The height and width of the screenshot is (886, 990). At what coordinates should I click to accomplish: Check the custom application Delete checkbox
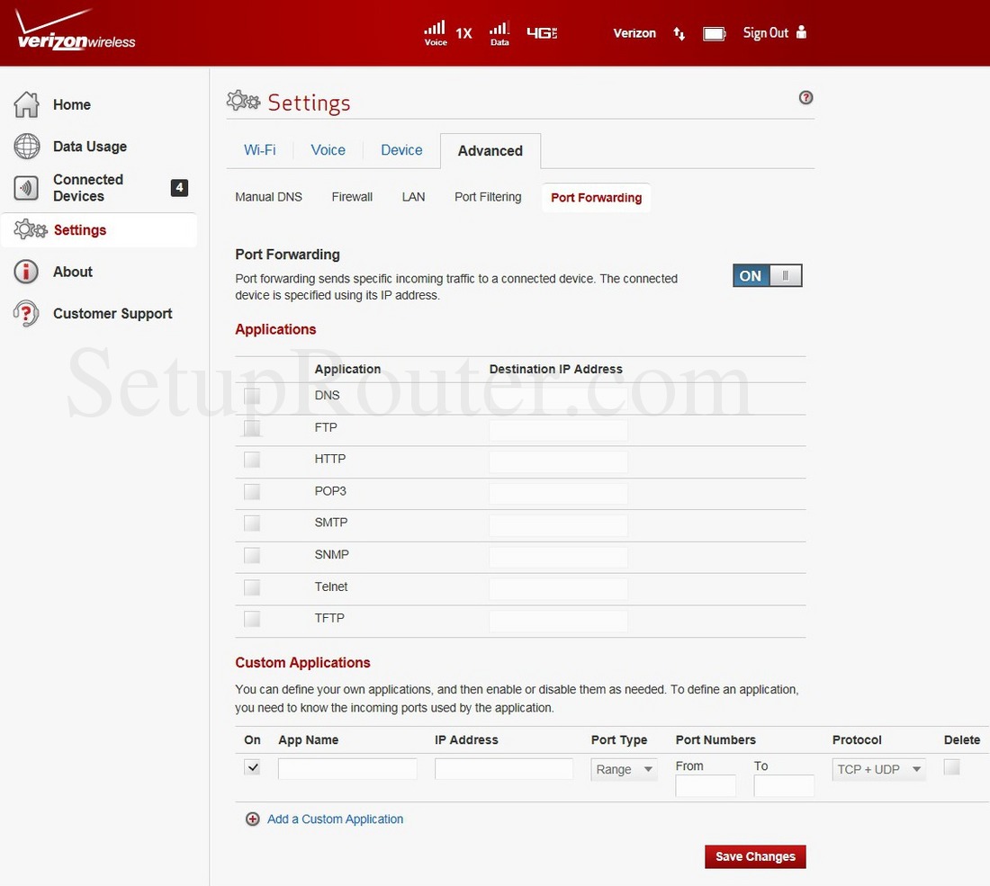[x=951, y=766]
